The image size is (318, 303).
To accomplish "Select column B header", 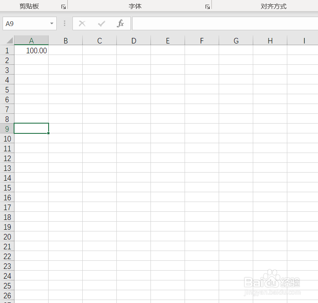I will click(x=65, y=40).
